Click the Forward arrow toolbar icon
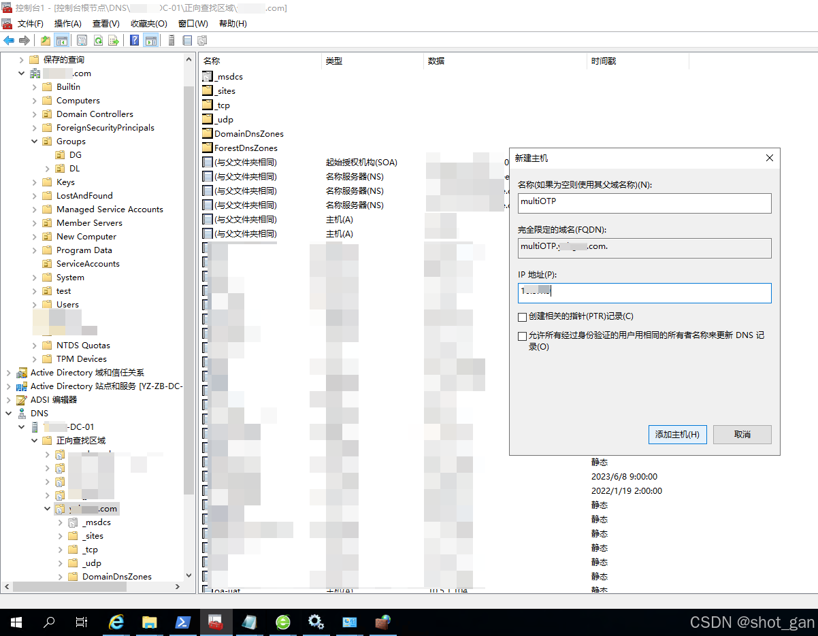This screenshot has width=818, height=636. (24, 41)
